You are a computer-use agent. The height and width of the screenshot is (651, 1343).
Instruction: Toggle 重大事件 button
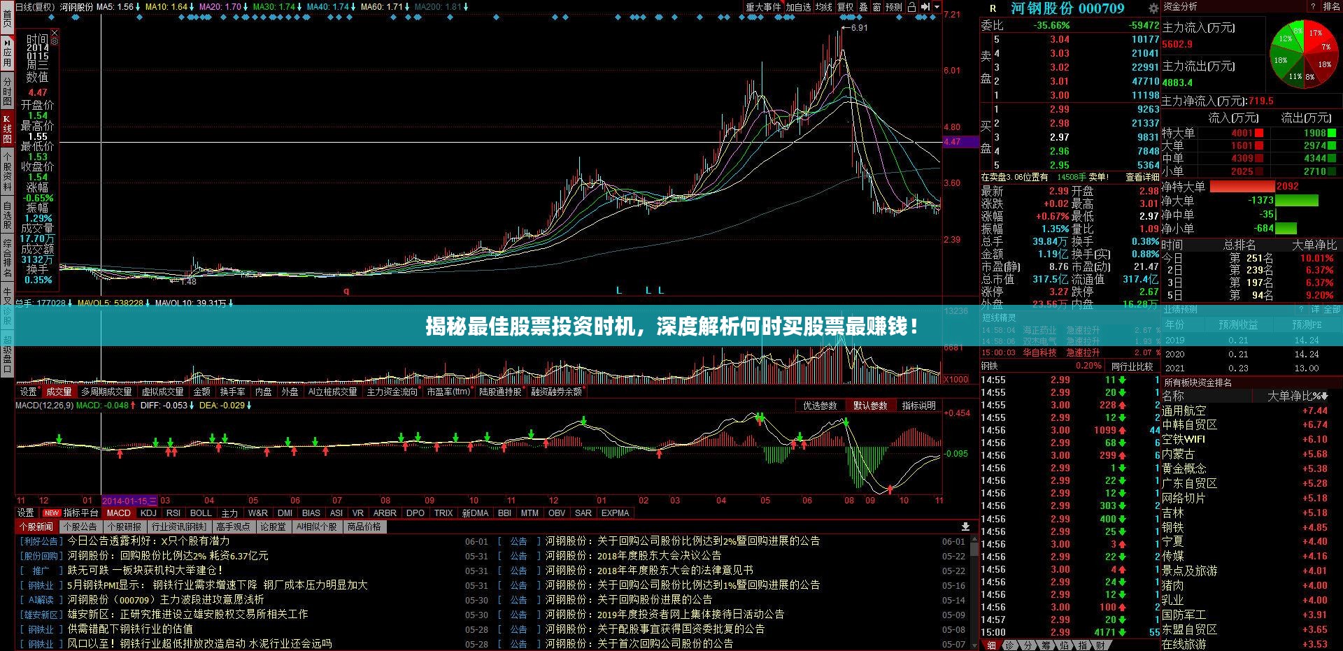point(763,7)
